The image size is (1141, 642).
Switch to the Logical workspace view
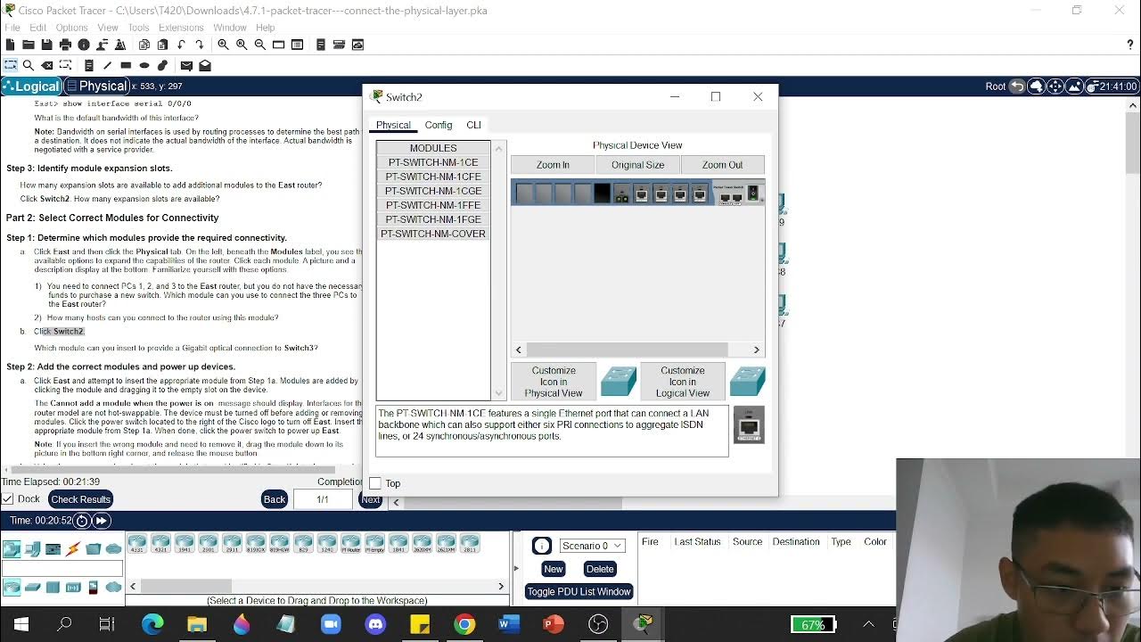[x=31, y=86]
